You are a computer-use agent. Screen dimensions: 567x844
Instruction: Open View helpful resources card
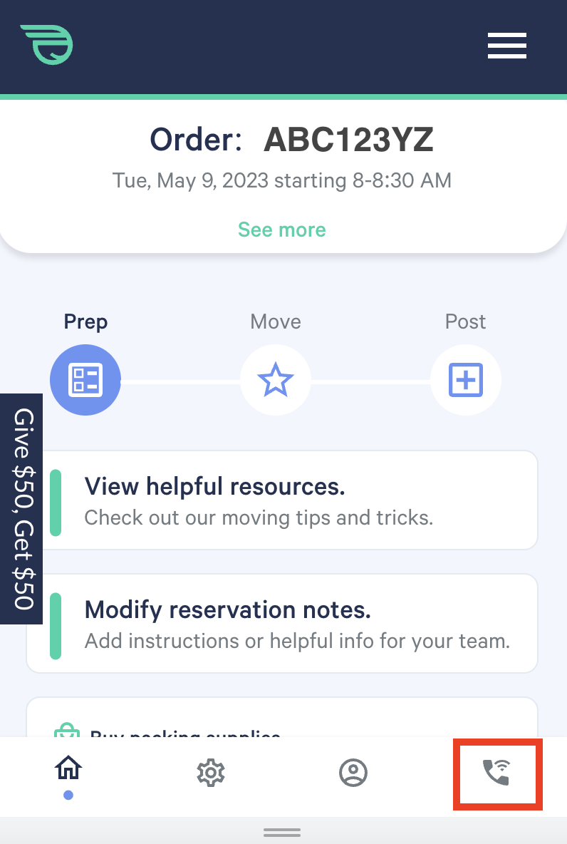coord(282,500)
